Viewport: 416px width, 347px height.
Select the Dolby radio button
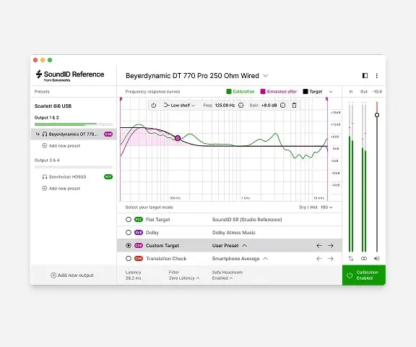tap(129, 233)
